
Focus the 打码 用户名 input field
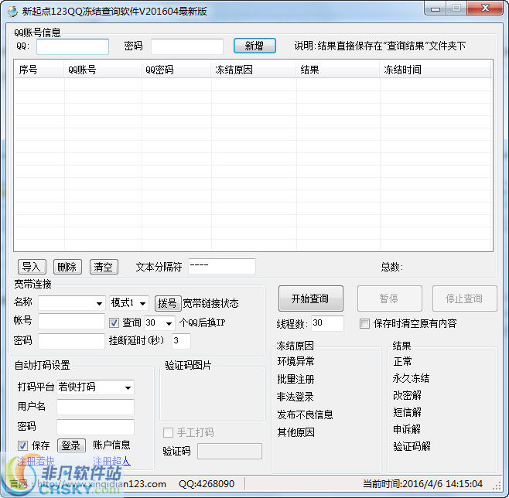[x=95, y=408]
